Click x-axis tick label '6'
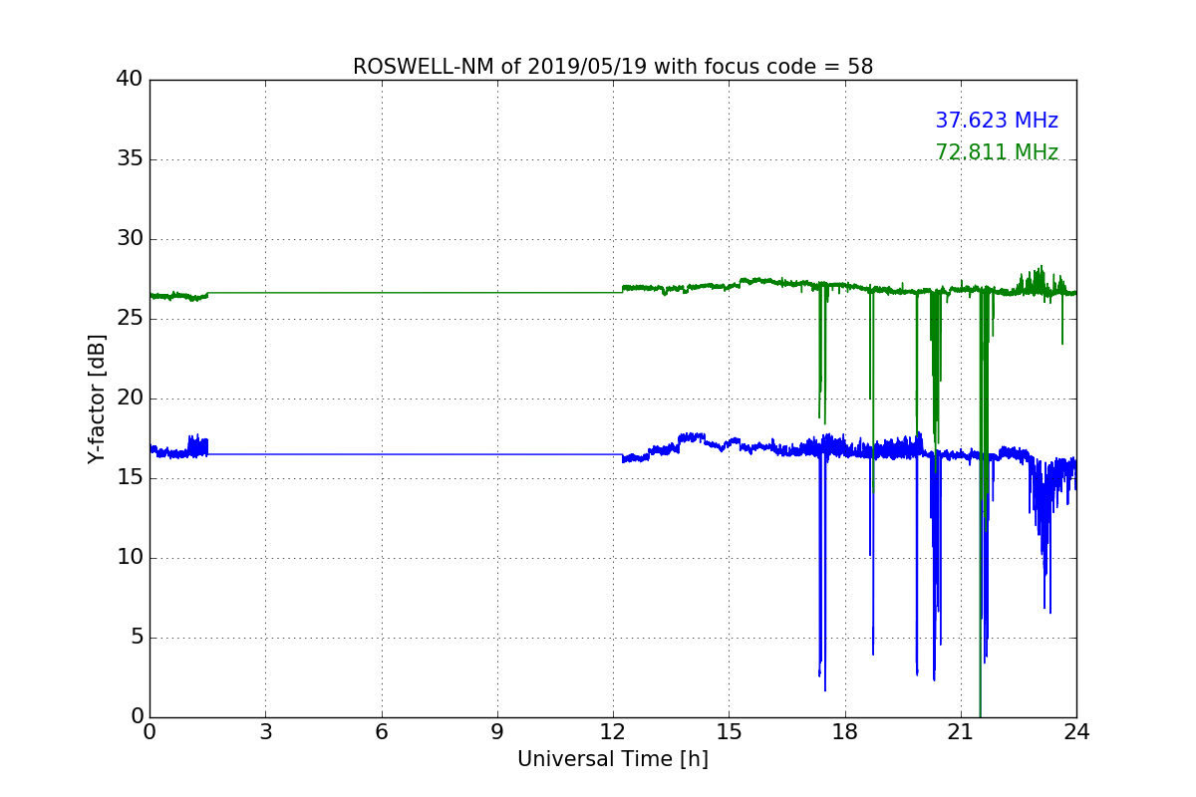 381,732
